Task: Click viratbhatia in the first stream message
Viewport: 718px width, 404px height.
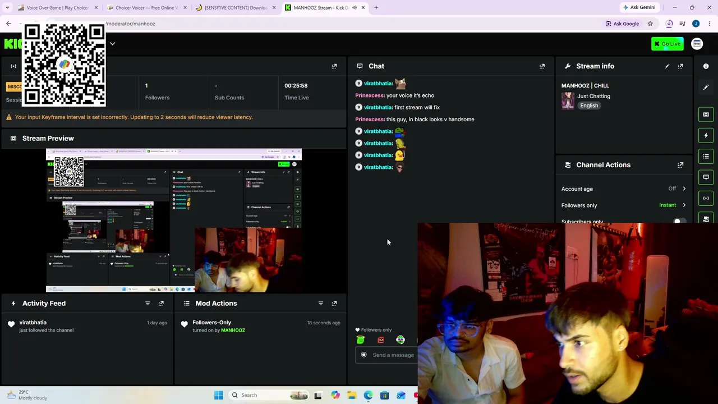Action: click(378, 107)
